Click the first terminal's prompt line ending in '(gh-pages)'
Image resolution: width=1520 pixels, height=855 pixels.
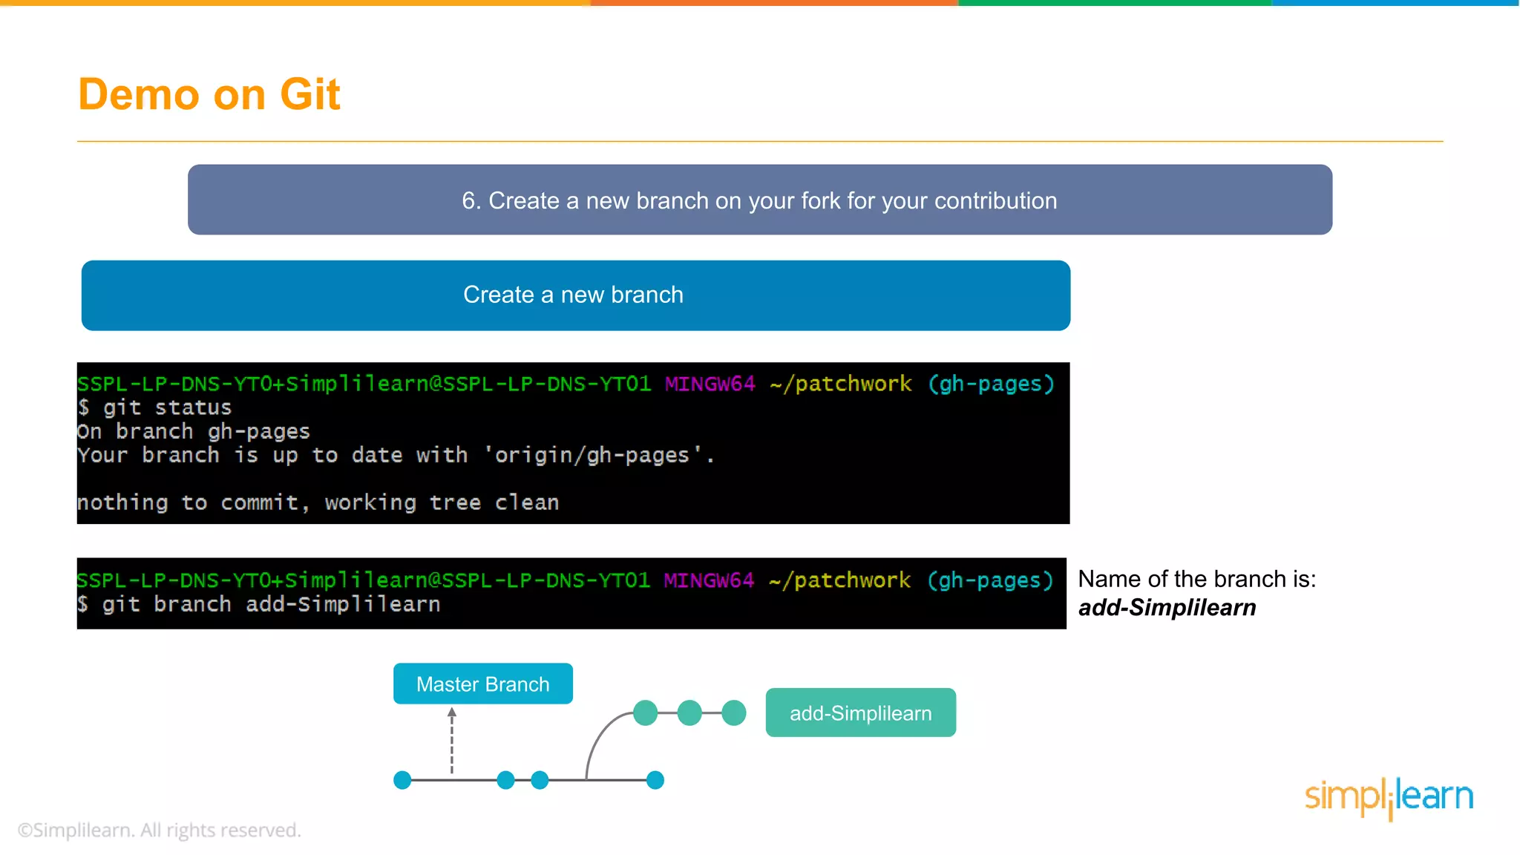(x=566, y=384)
